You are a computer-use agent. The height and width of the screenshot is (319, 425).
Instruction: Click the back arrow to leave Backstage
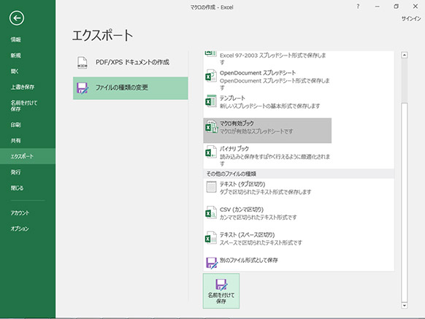[17, 18]
